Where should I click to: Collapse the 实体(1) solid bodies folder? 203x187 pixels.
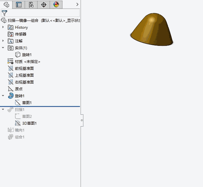tap(3, 48)
